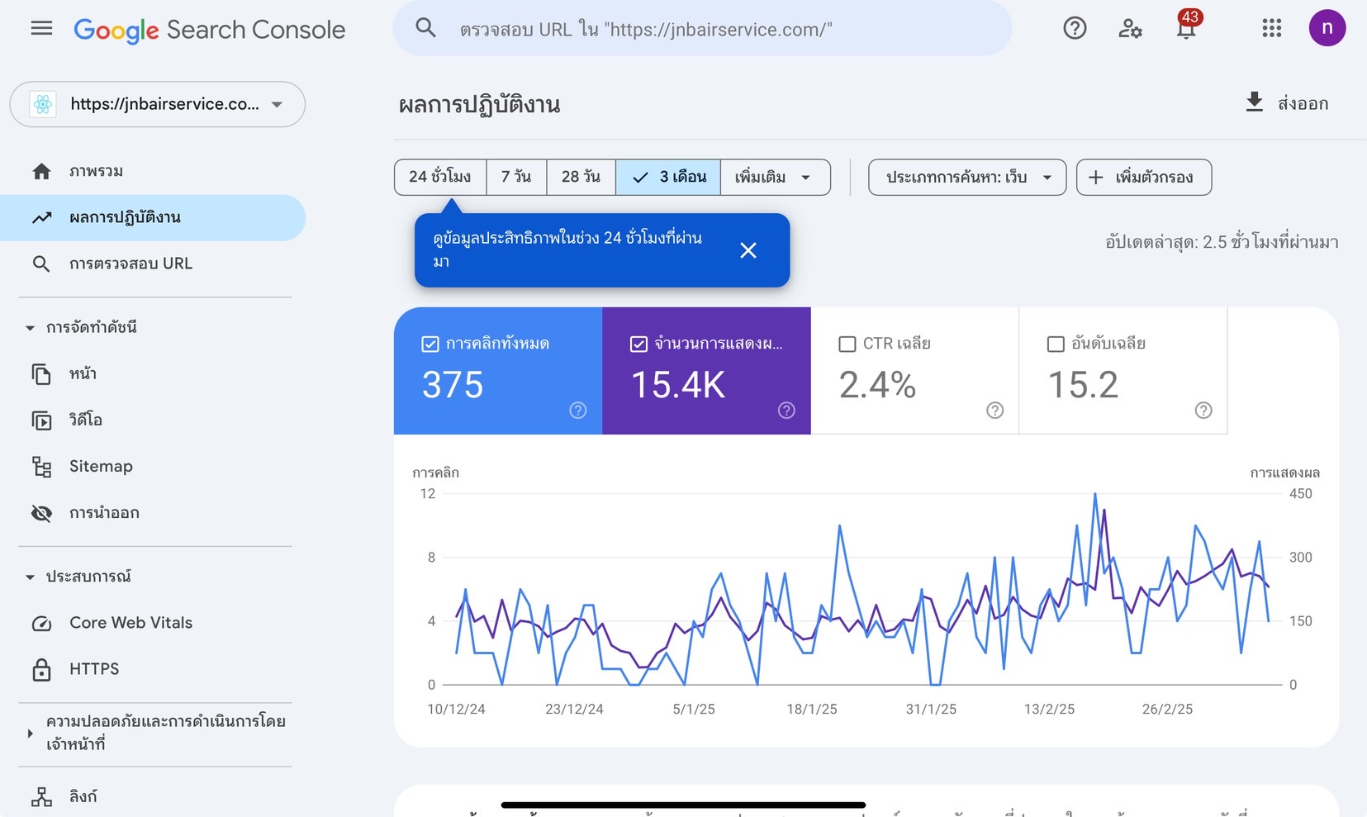Screen dimensions: 1367x817
Task: Open the notifications bell with 43 alerts
Action: [1186, 29]
